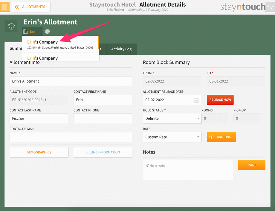Click the Write a note text area
The width and height of the screenshot is (275, 211).
(x=188, y=170)
